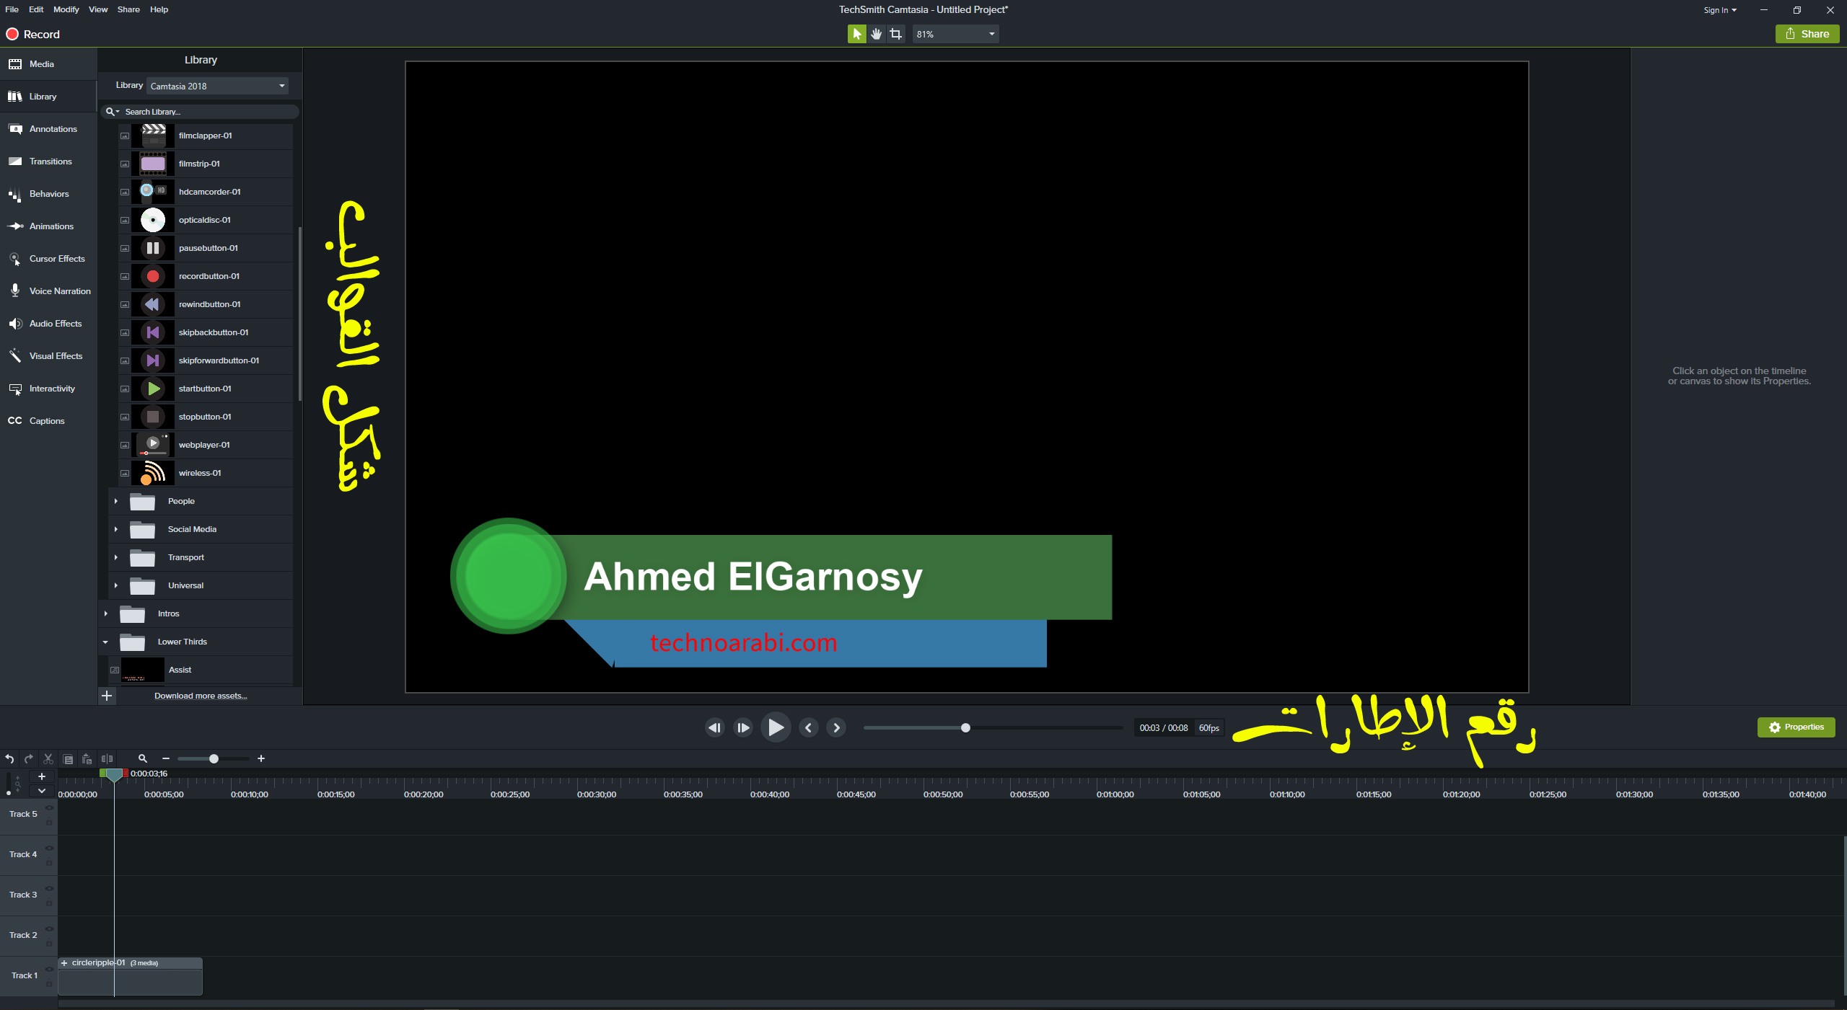Open the Modify menu

click(x=66, y=9)
